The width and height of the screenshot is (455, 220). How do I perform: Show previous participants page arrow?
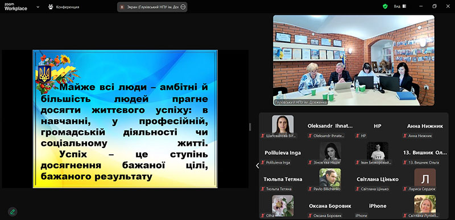258,166
